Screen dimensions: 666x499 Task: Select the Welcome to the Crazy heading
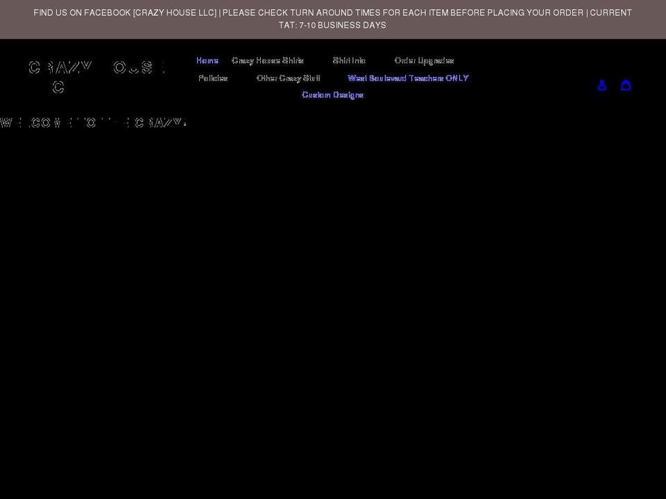coord(93,122)
